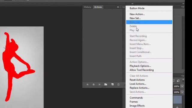The width and height of the screenshot is (192, 108).
Task: Click left-pointing double arrow above menu
Action: coord(132,4)
